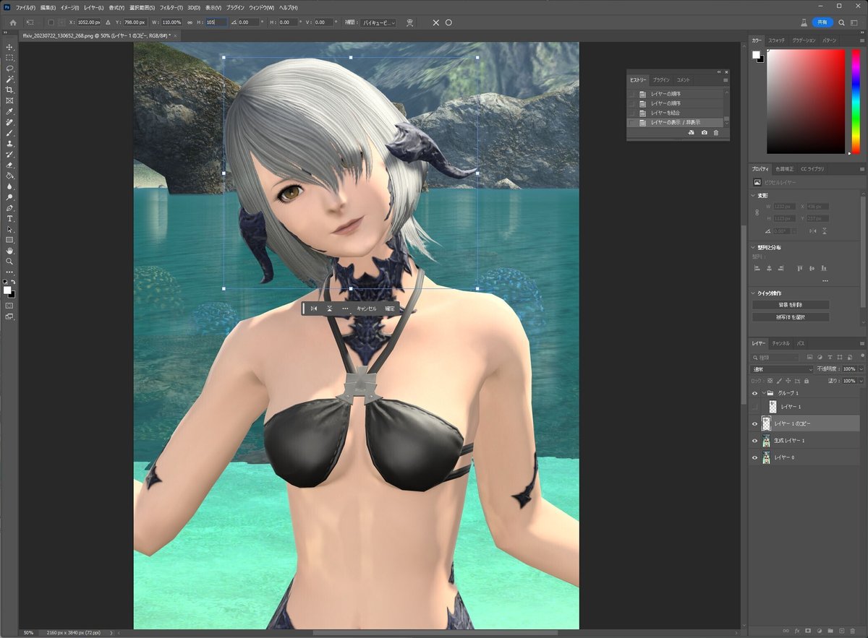The height and width of the screenshot is (638, 868).
Task: Hide the レイヤー 1 のコピー layer
Action: point(754,424)
